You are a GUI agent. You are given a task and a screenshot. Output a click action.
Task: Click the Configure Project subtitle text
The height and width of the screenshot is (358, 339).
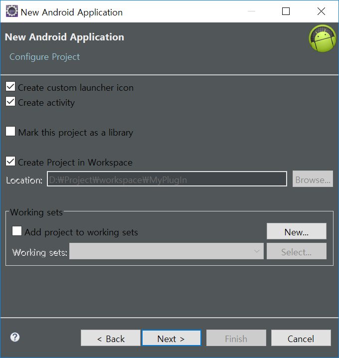click(x=44, y=57)
